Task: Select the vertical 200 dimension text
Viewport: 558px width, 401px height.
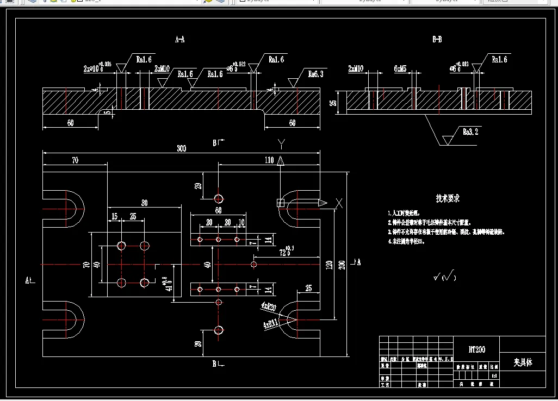Action: click(342, 265)
